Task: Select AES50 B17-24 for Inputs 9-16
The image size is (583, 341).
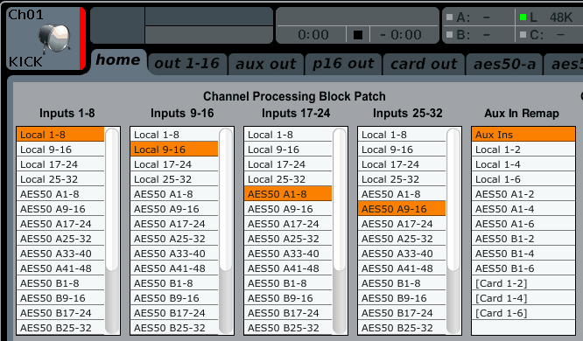Action: click(x=174, y=313)
